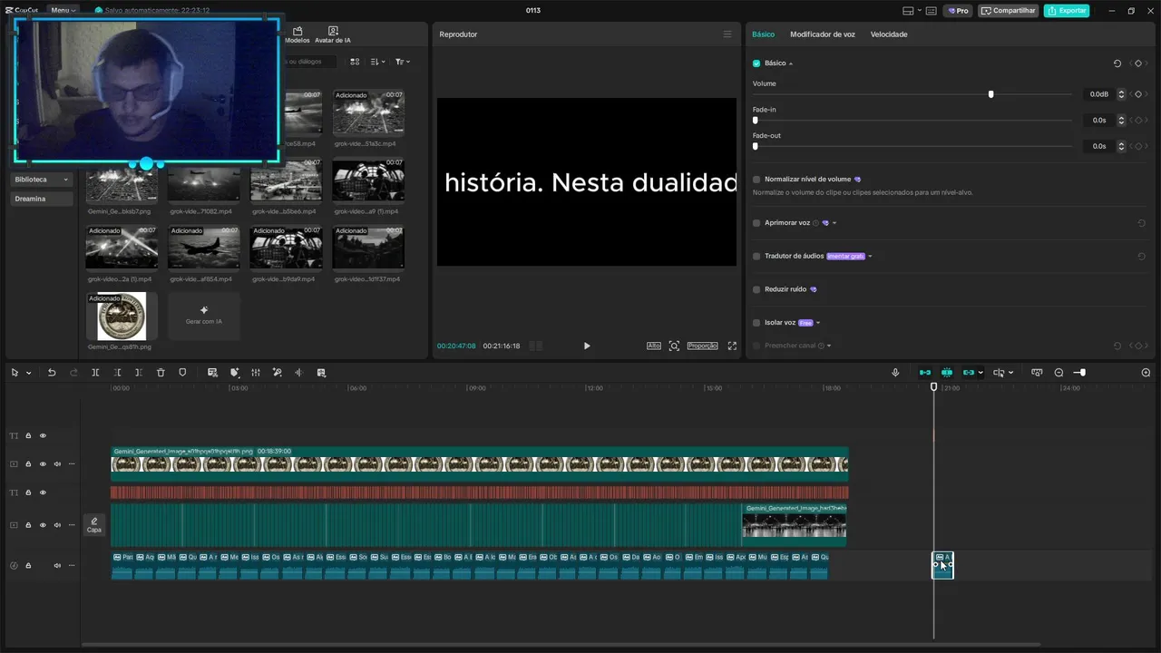Click the Capa cover button
Screen dimensions: 1161x653
point(94,525)
